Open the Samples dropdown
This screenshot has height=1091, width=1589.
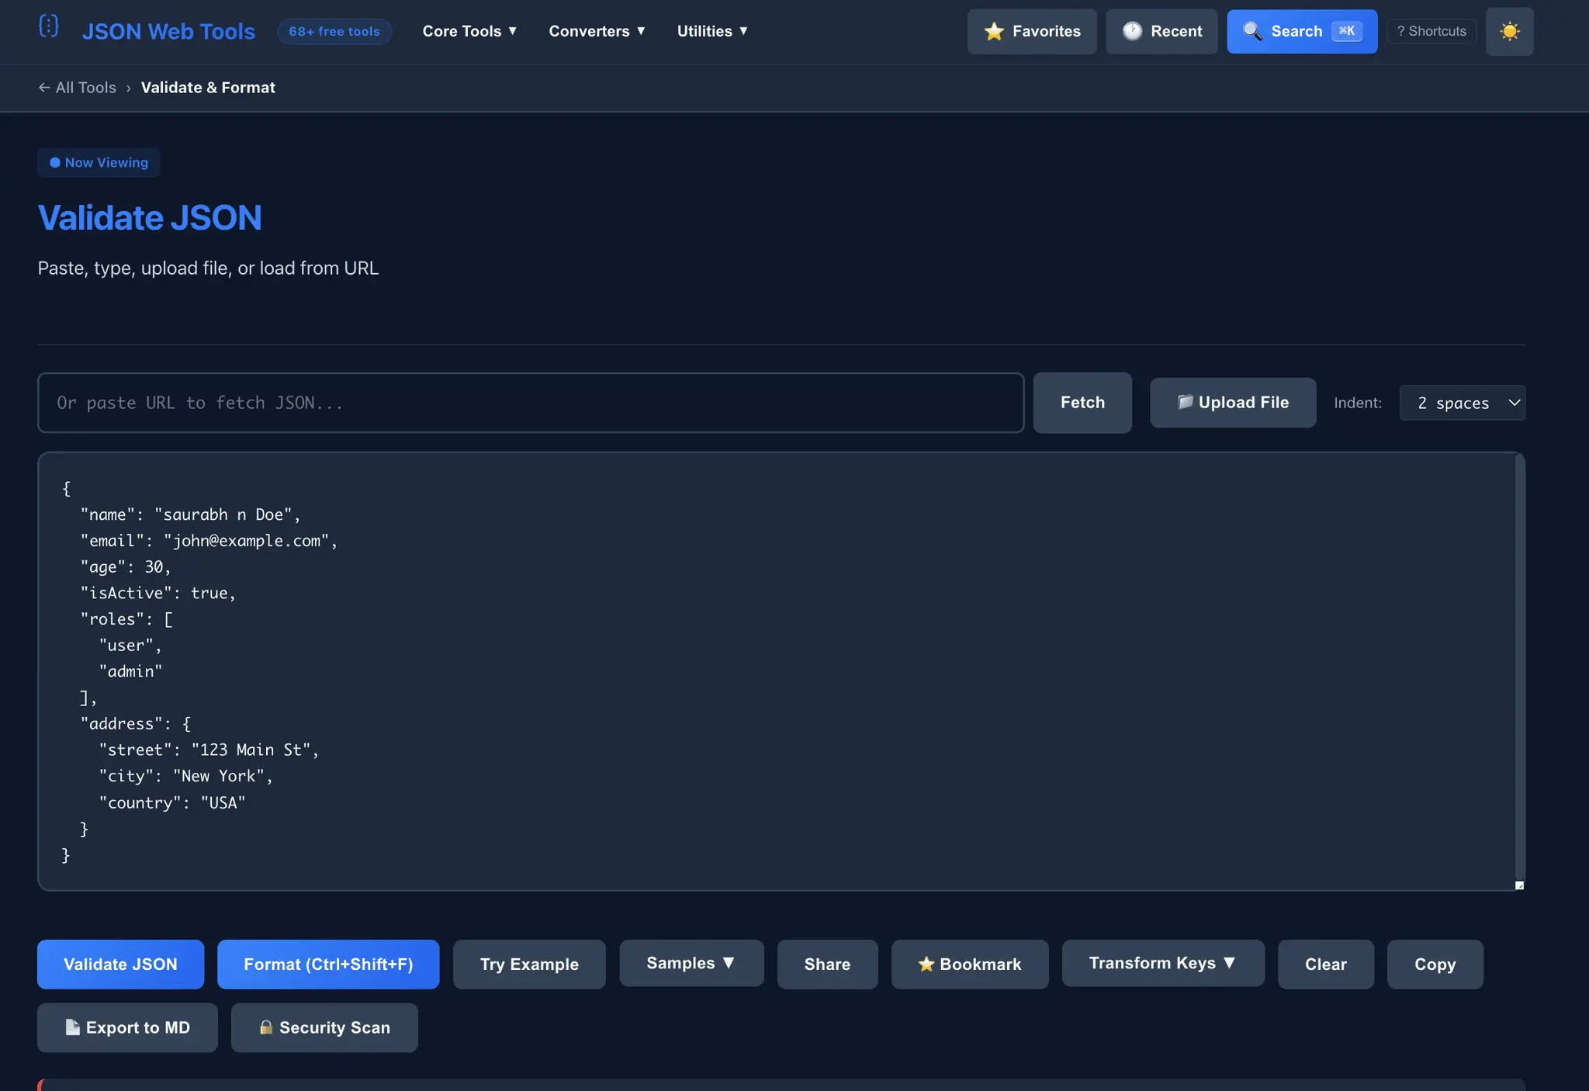(x=691, y=963)
